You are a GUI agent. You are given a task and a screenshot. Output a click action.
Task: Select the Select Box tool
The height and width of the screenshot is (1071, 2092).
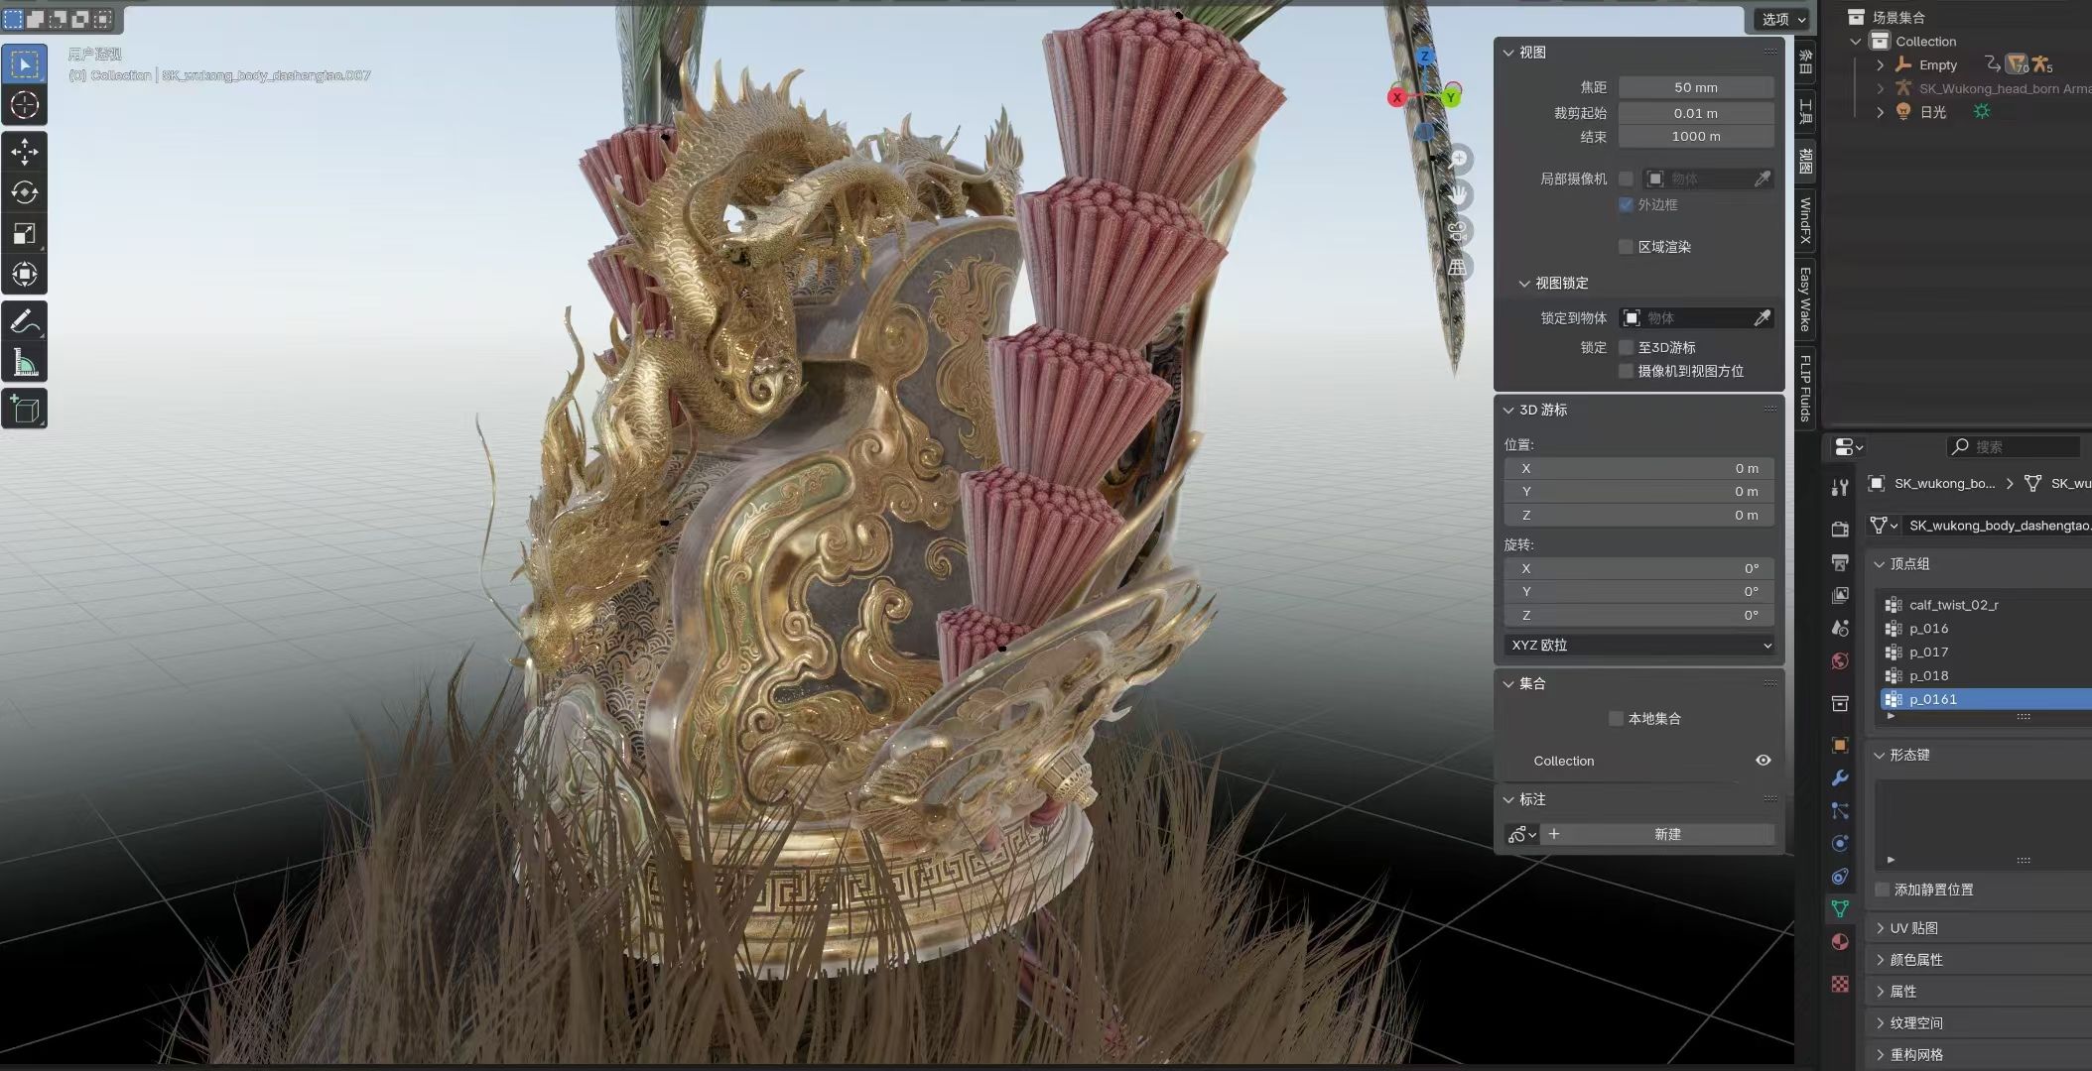(x=25, y=64)
